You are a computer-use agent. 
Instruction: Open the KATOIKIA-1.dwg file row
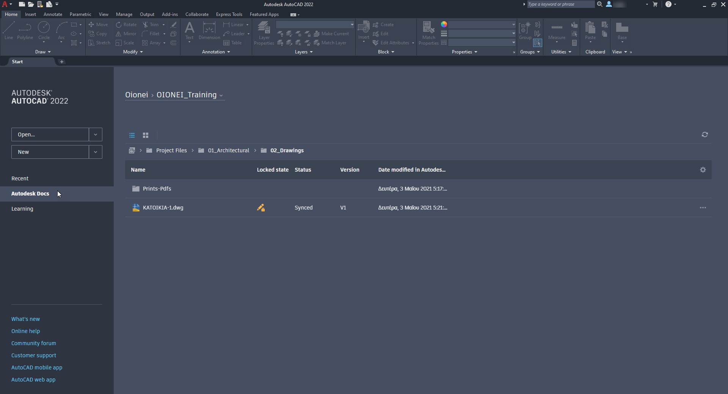tap(418, 208)
